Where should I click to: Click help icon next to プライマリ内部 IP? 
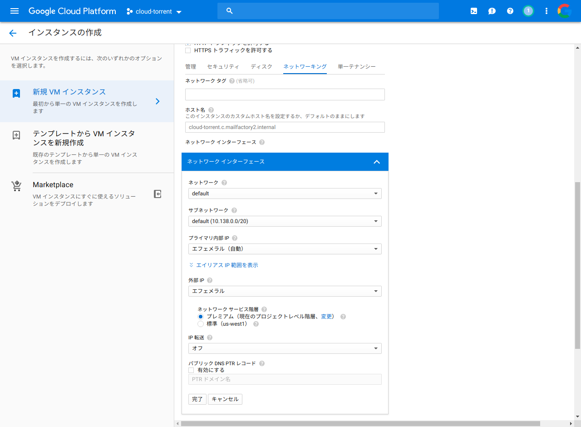coord(235,238)
